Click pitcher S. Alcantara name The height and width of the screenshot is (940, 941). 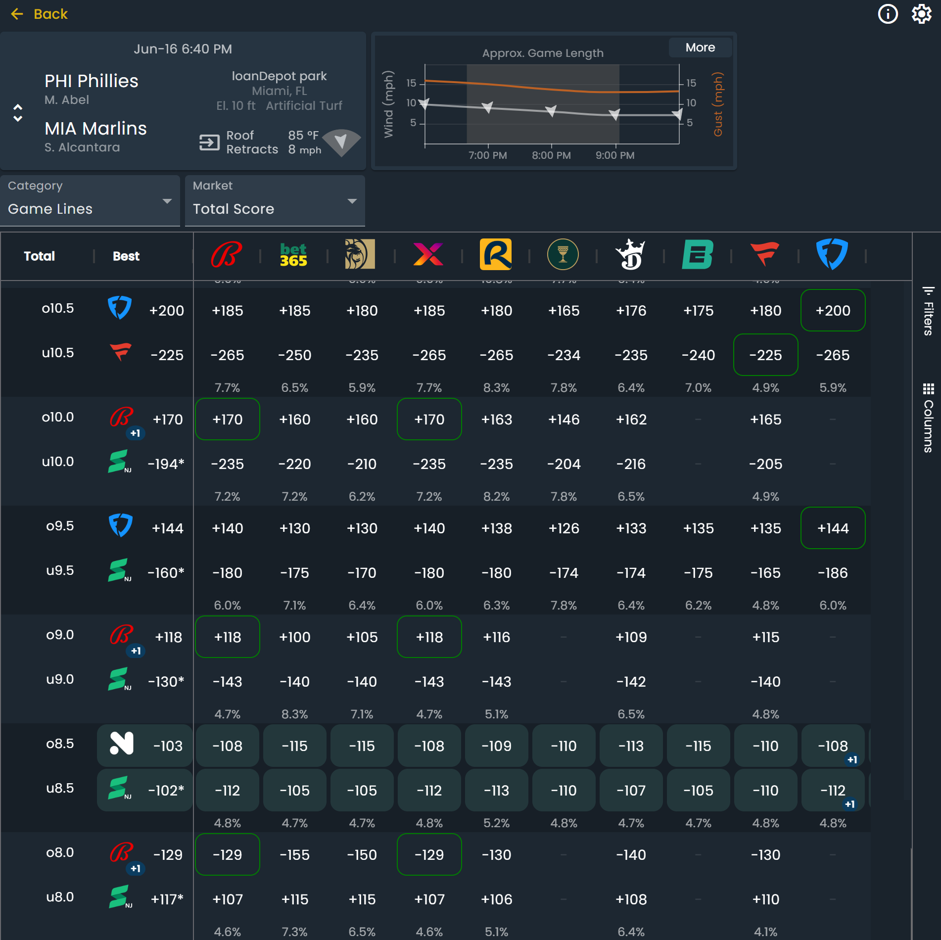coord(82,147)
